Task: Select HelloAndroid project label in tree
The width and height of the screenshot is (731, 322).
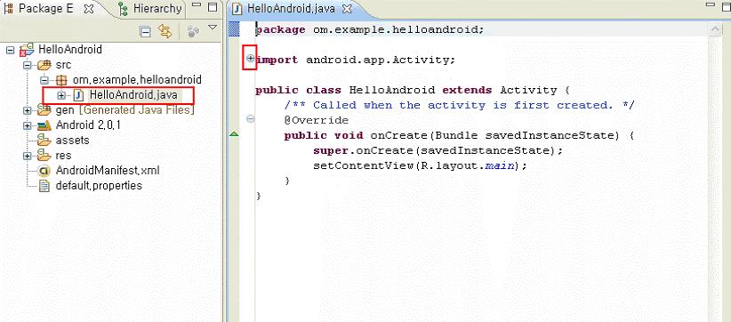Action: (70, 50)
